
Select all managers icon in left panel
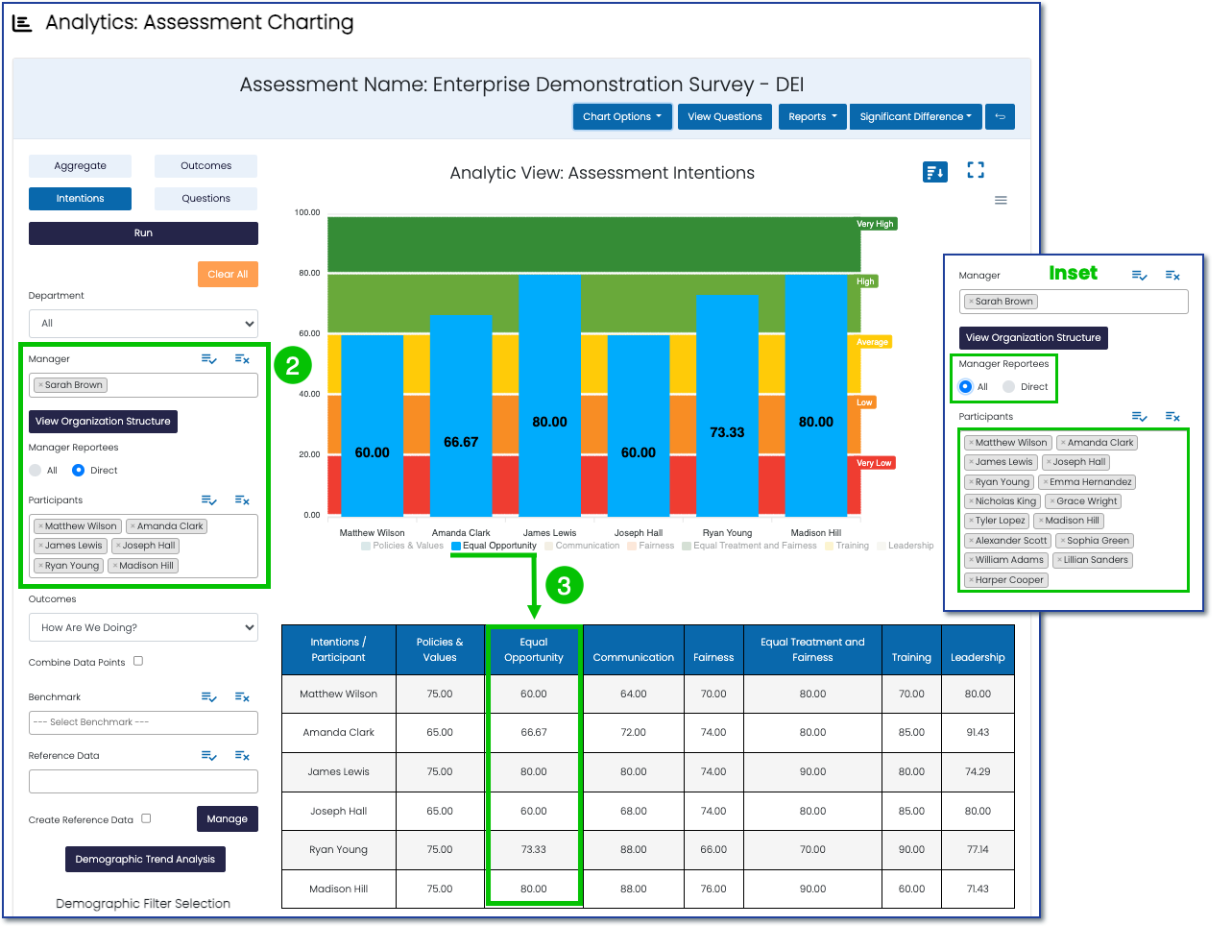point(208,359)
